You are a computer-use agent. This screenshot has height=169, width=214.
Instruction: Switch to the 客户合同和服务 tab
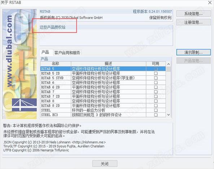[67, 53]
